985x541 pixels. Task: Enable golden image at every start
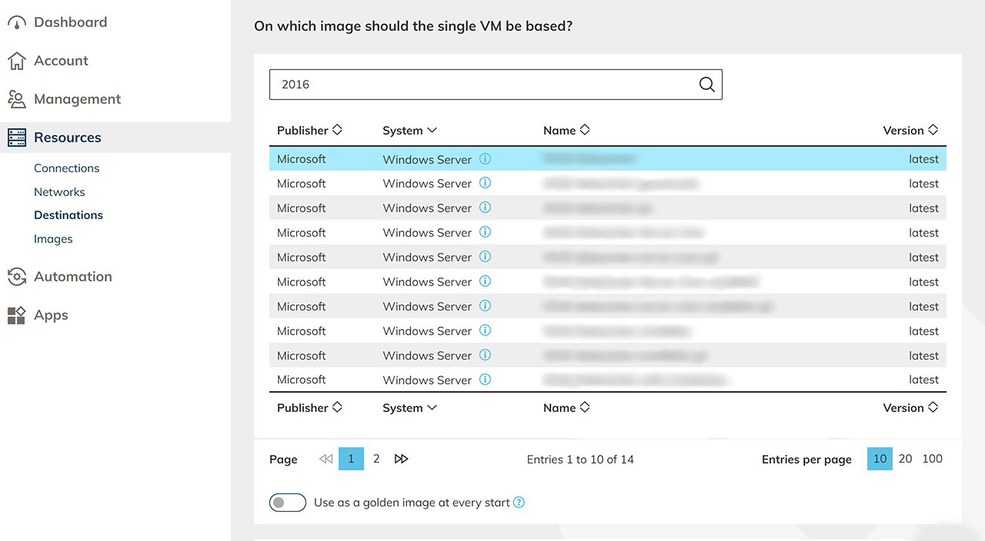(288, 503)
